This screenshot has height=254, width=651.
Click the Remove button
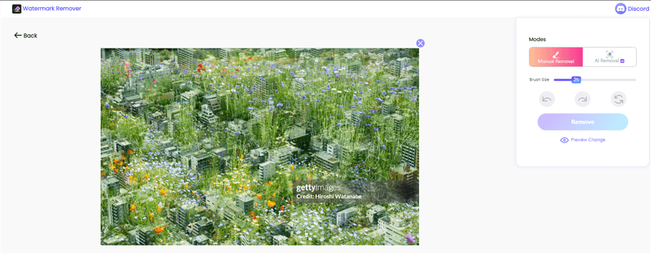[x=583, y=122]
